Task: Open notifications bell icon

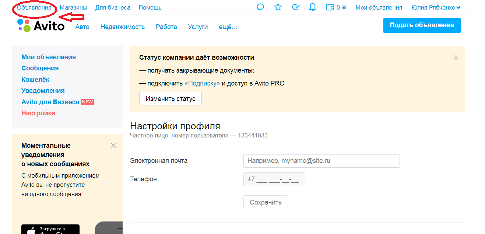Action: coord(313,7)
